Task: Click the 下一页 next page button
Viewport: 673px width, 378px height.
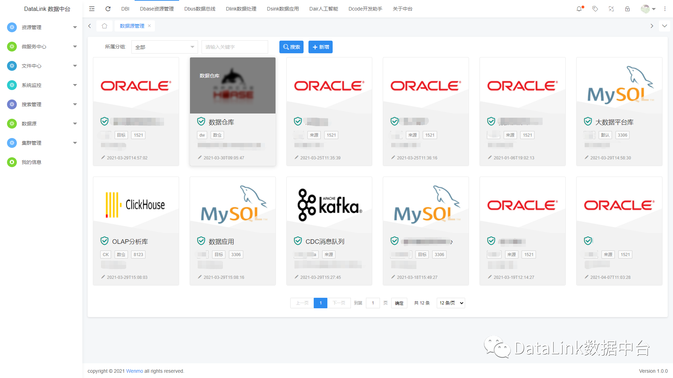Action: (339, 303)
